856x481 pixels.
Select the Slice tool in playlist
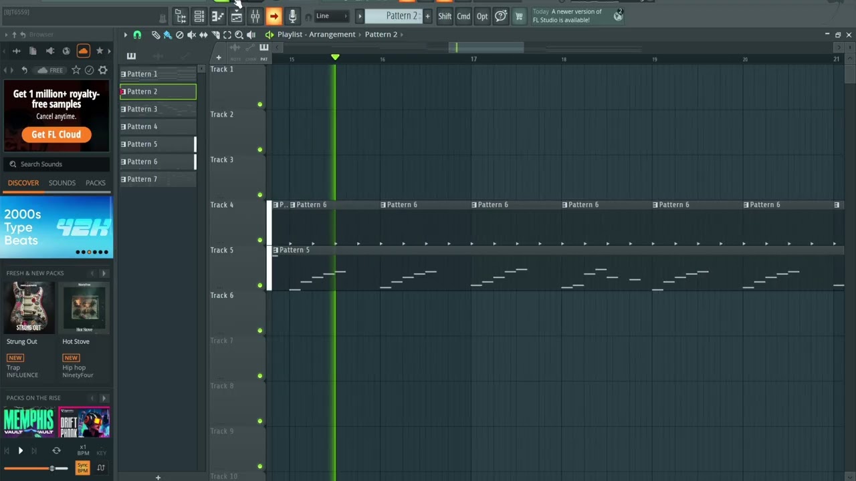click(x=215, y=35)
